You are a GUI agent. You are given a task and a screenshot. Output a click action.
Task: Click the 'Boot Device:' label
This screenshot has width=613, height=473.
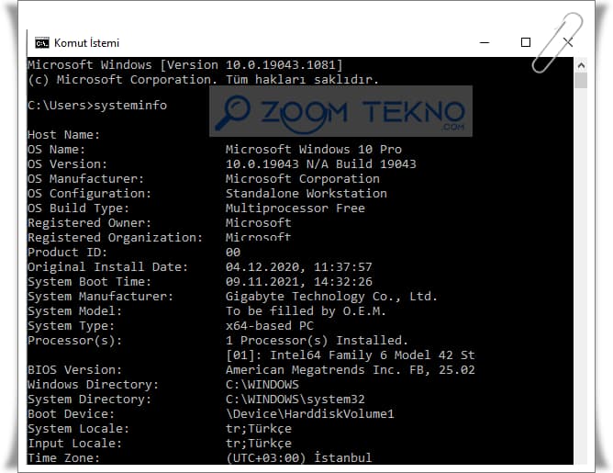tap(71, 414)
